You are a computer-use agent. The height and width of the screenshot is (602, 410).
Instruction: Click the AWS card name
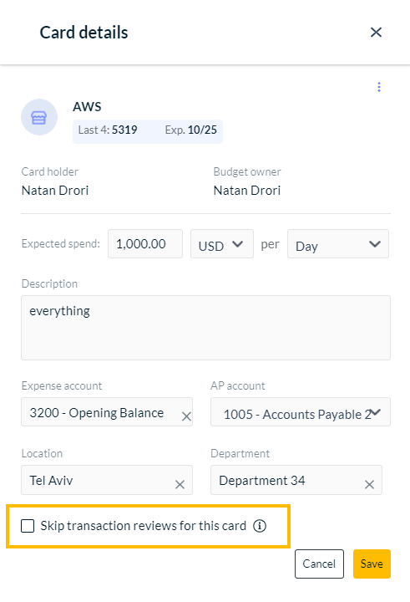(x=87, y=107)
